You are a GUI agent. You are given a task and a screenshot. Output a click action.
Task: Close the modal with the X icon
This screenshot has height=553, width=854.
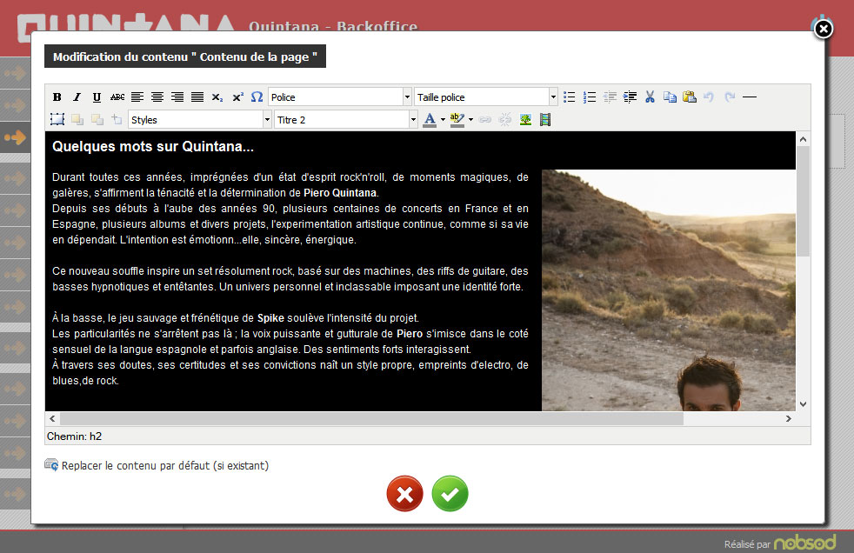(824, 29)
